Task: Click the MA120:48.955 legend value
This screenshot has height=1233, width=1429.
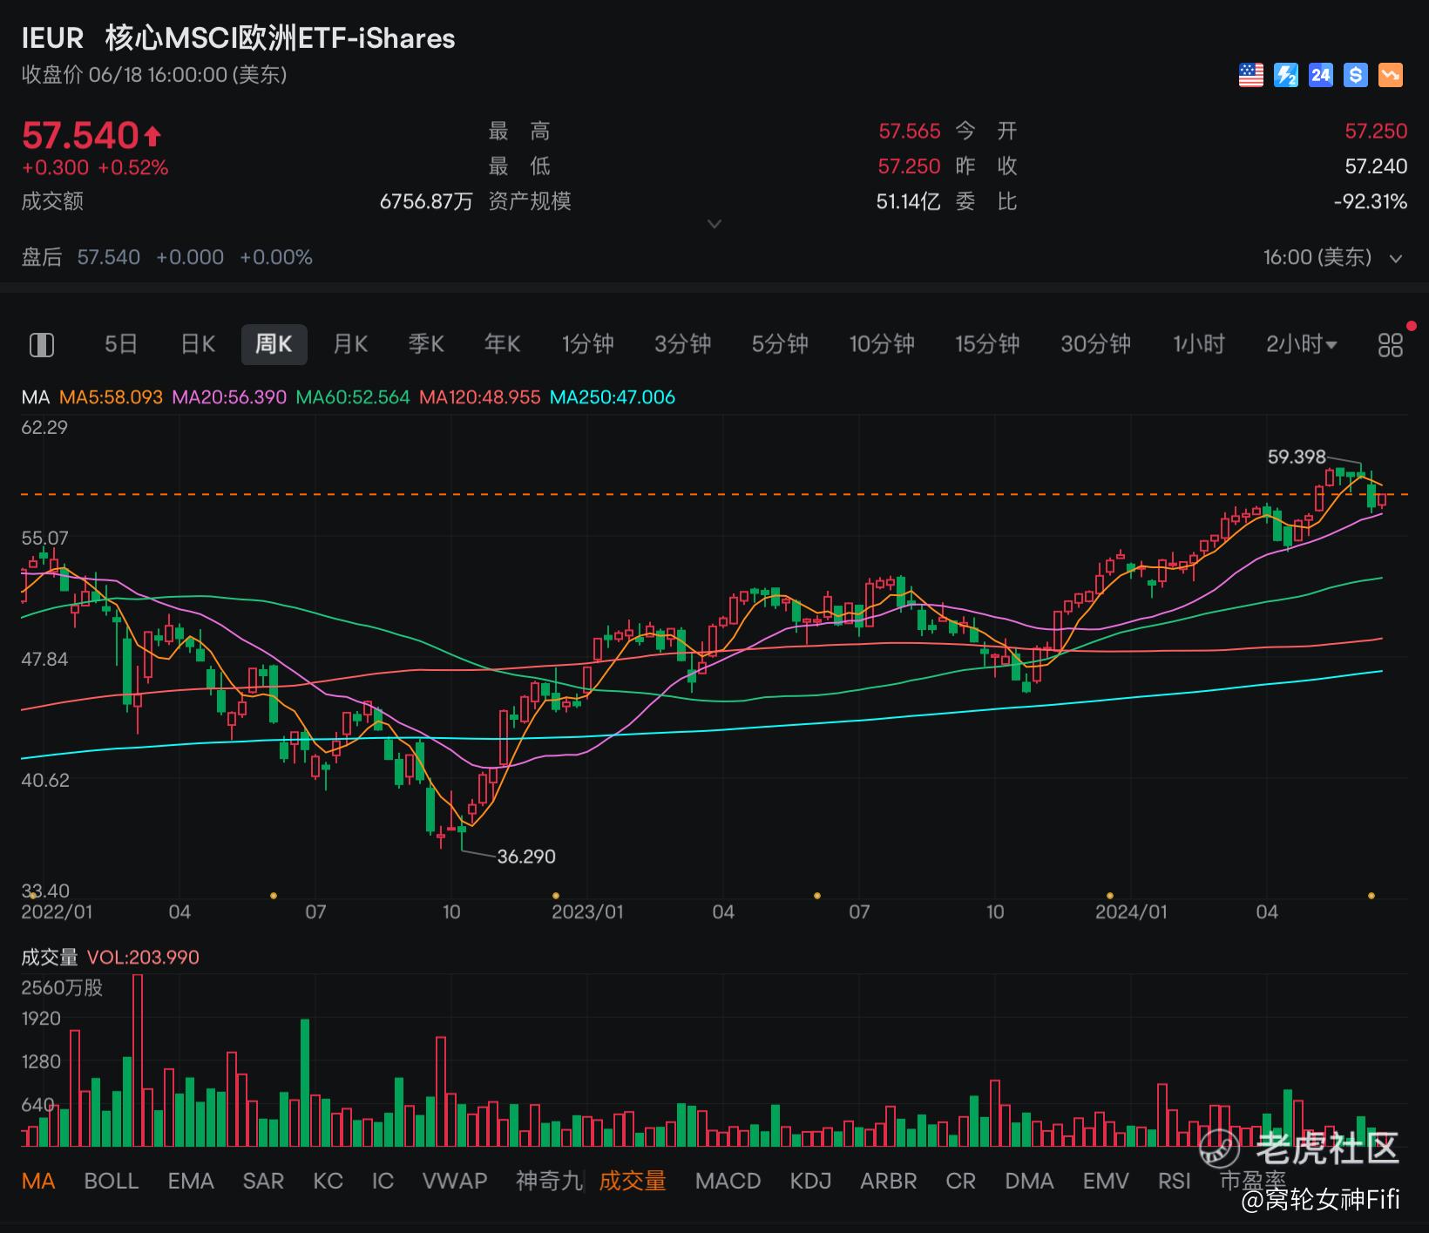Action: [x=480, y=397]
